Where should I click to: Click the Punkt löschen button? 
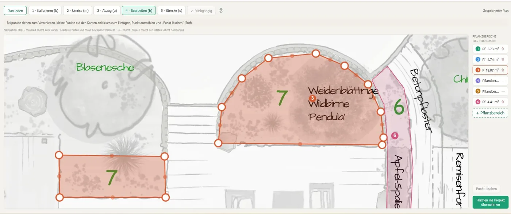point(486,189)
